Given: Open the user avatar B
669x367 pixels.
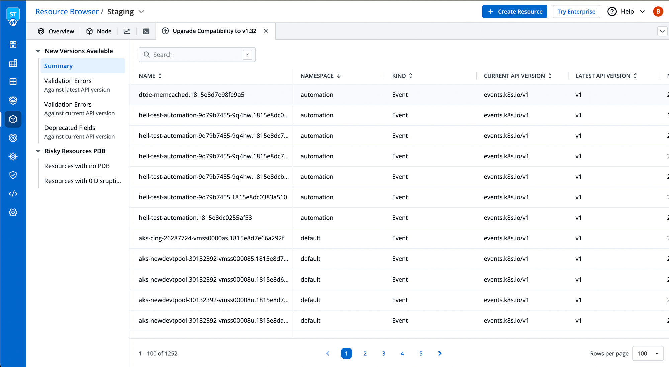Looking at the screenshot, I should pyautogui.click(x=658, y=12).
